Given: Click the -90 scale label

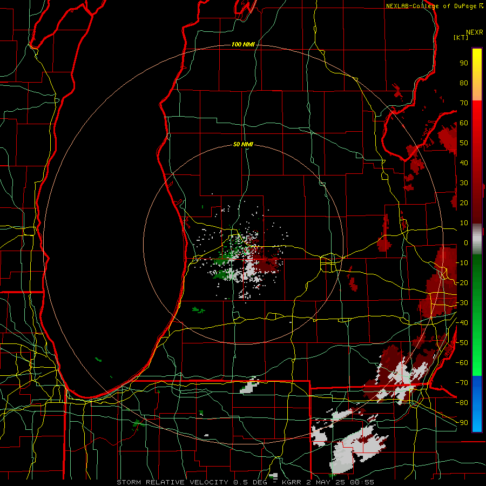Looking at the screenshot, I should click(x=462, y=423).
